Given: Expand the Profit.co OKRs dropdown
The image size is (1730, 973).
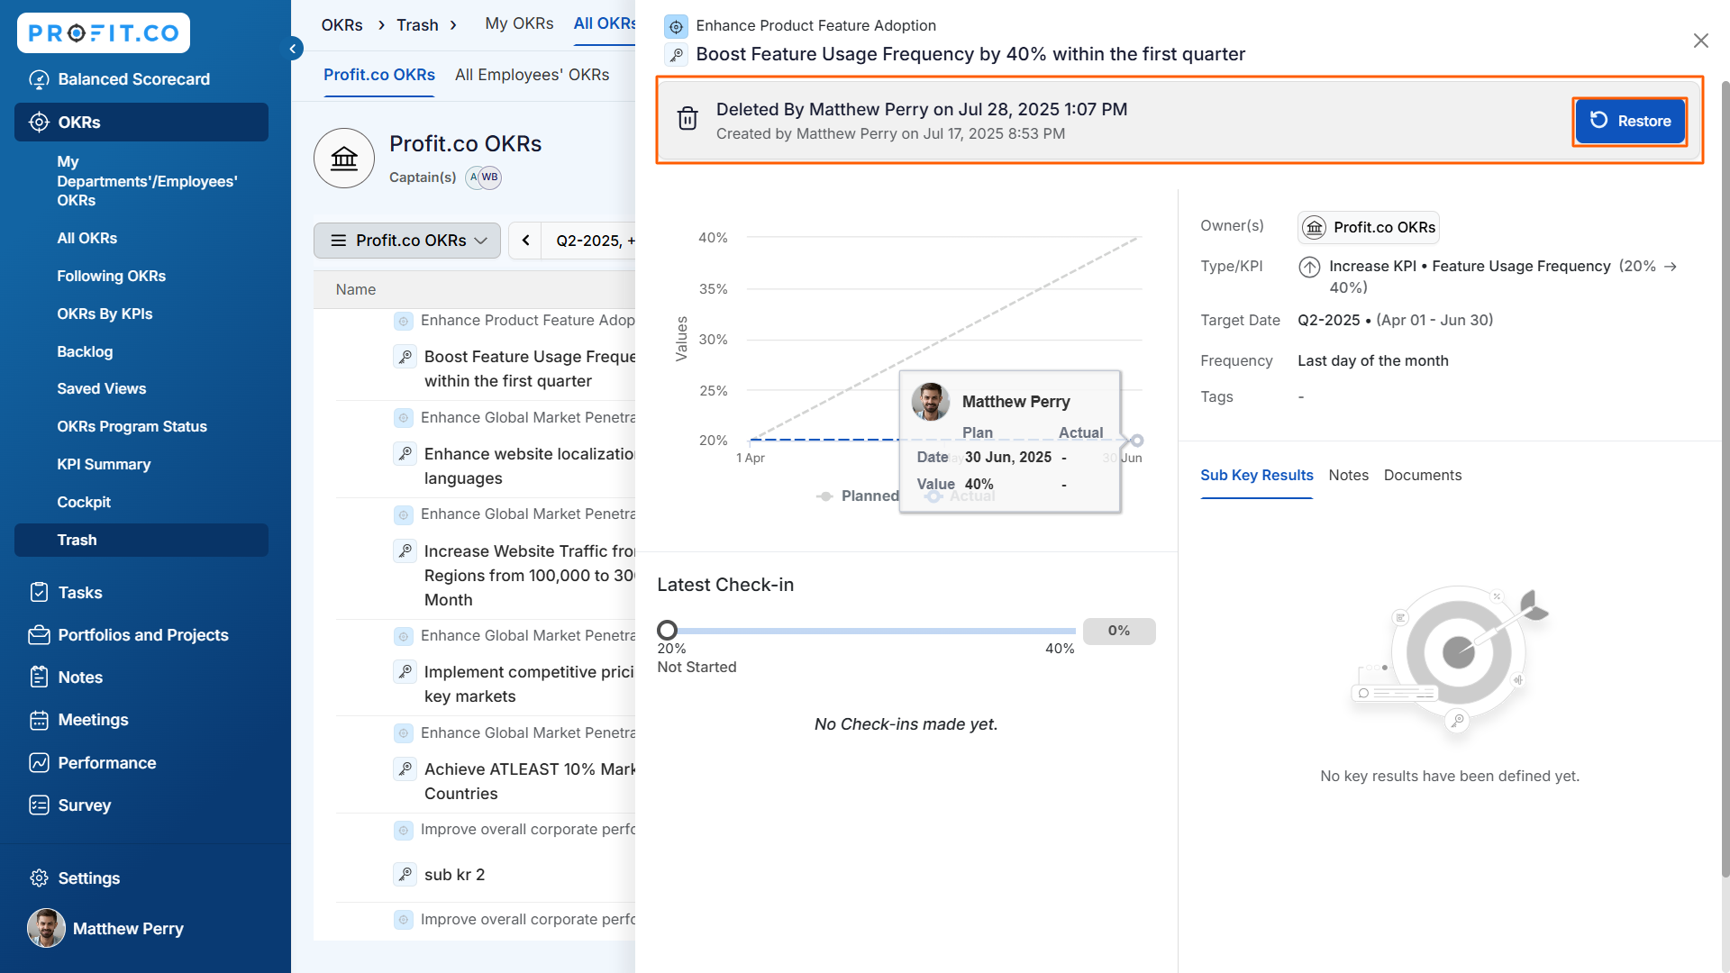Looking at the screenshot, I should 407,241.
